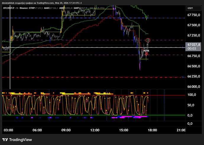Click the 66250,0 price axis label
Screen dimensions: 204x145
pyautogui.click(x=194, y=76)
